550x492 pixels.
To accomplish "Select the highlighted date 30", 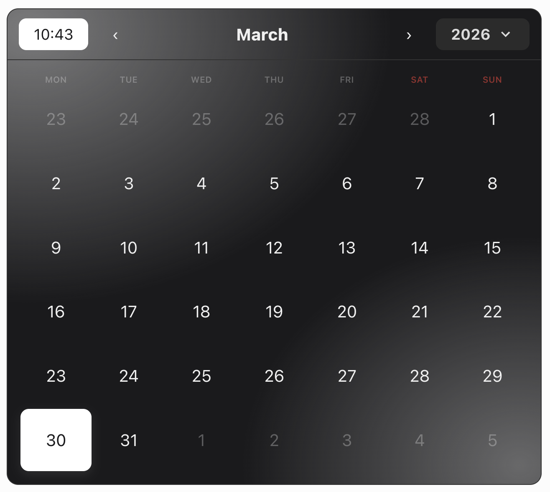I will click(56, 440).
